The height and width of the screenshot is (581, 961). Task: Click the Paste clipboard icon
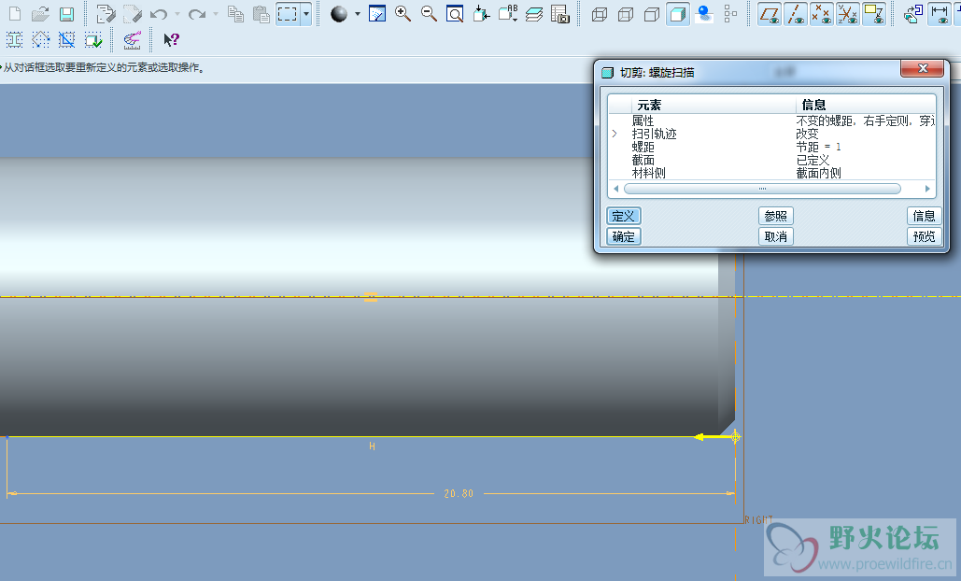point(261,13)
